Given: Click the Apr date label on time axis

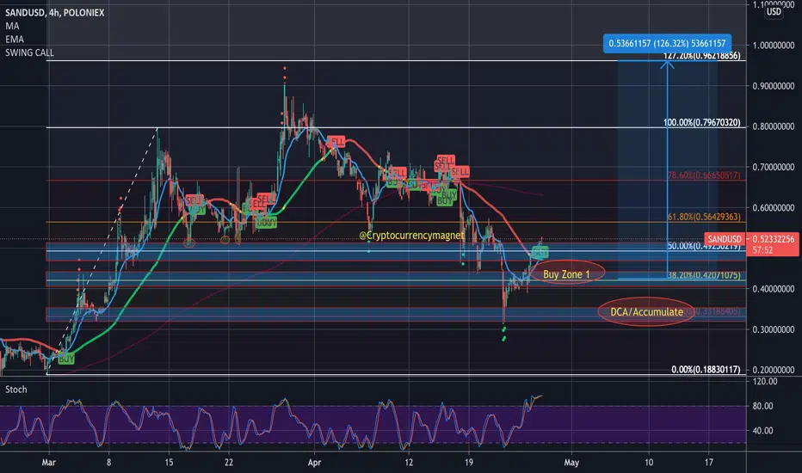Looking at the screenshot, I should [x=314, y=463].
